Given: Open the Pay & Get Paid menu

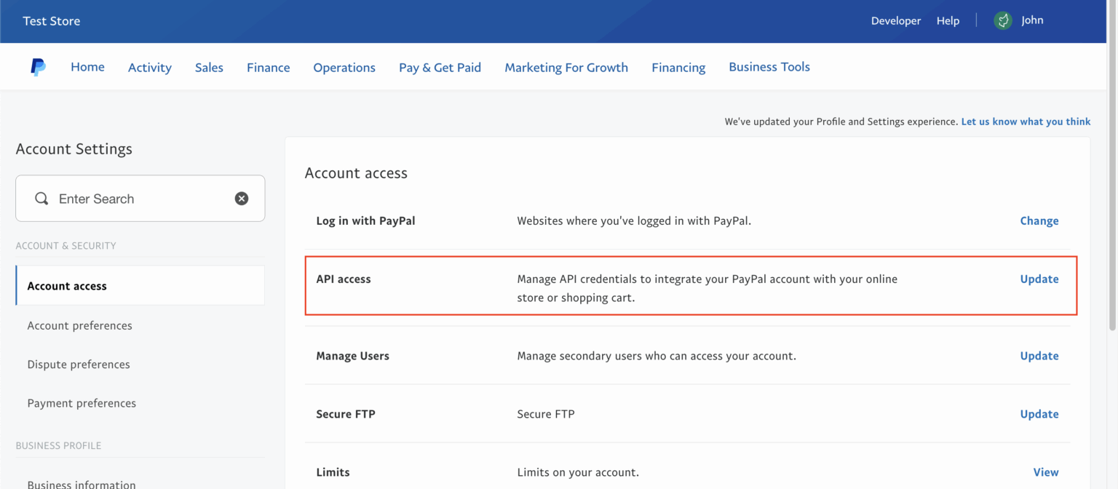Looking at the screenshot, I should [x=440, y=66].
